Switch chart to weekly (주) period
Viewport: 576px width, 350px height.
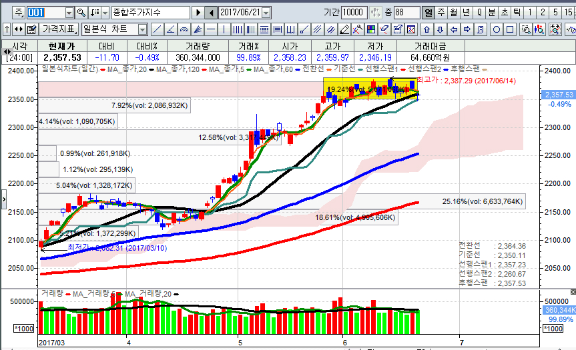(x=441, y=13)
